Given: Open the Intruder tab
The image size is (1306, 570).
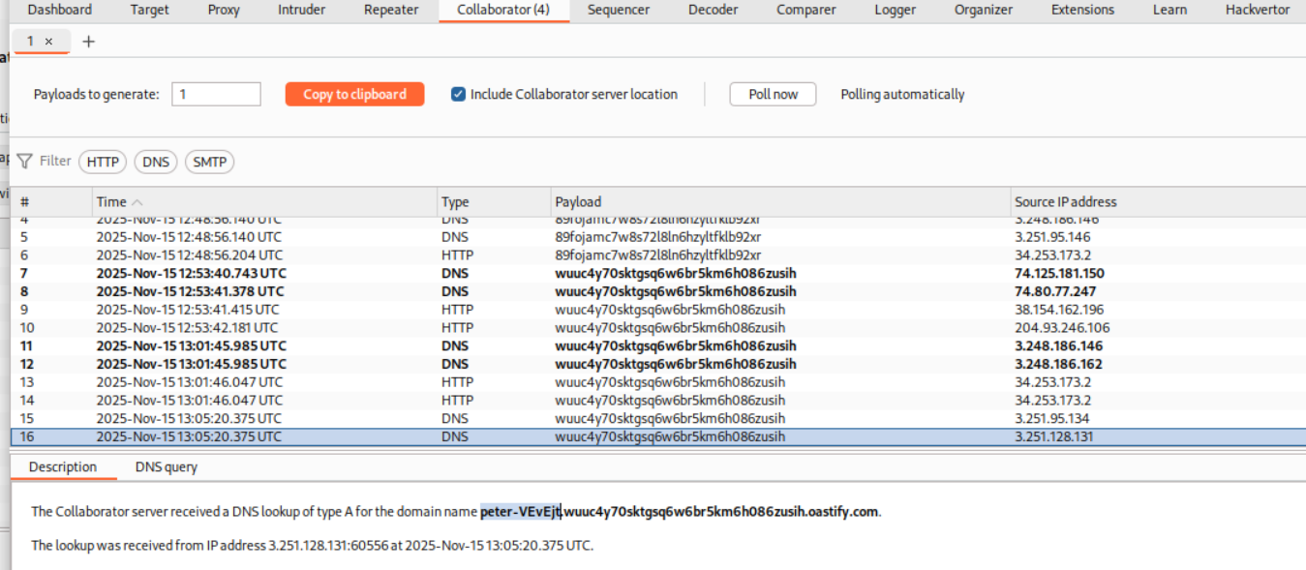Looking at the screenshot, I should (301, 10).
